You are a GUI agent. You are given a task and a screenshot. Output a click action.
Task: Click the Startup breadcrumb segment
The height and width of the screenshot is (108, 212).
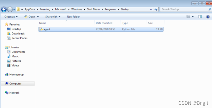(x=125, y=9)
